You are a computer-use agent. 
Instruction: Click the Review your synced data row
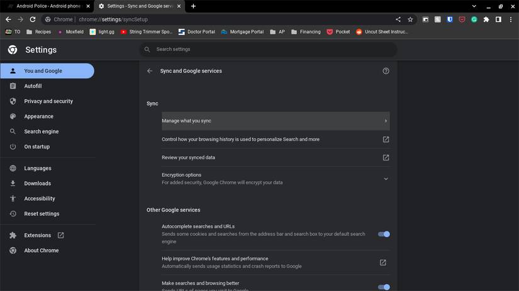coord(276,157)
